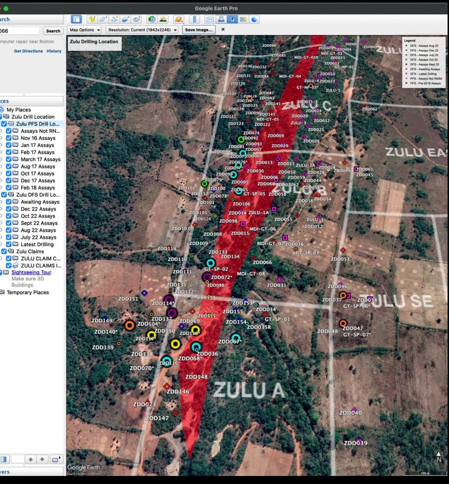449x484 pixels.
Task: Uncheck the March 17 Assays checkbox
Action: (x=9, y=159)
